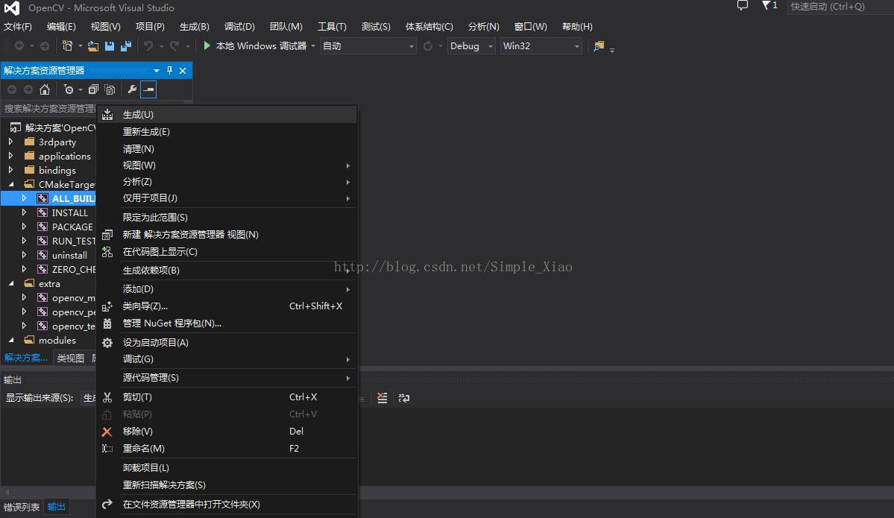
Task: Click the Pending Changes Filter clock icon
Action: click(x=69, y=89)
